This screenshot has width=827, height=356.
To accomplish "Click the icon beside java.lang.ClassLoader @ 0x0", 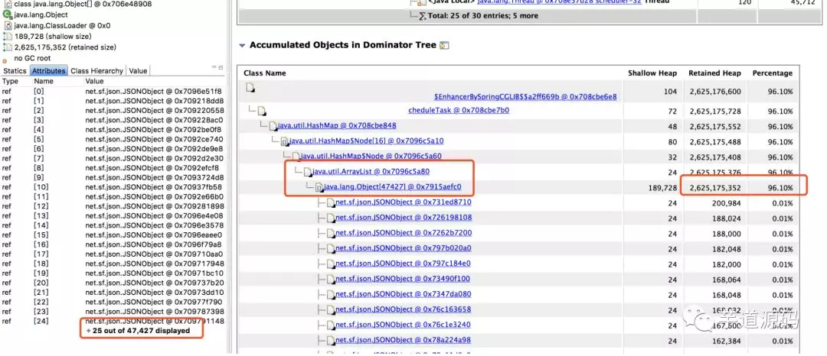I will click(8, 25).
